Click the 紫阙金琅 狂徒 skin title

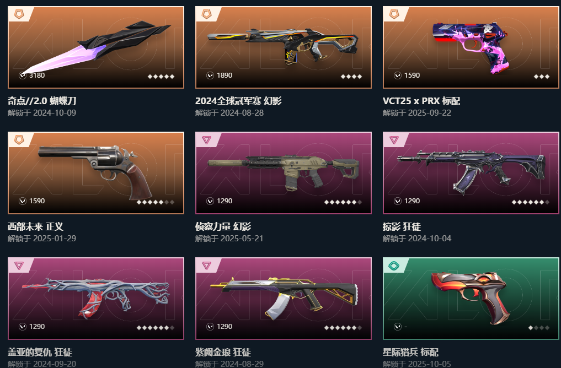tap(223, 352)
